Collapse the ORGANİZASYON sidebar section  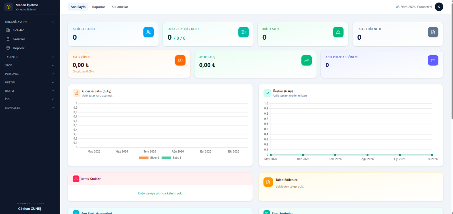(30, 22)
